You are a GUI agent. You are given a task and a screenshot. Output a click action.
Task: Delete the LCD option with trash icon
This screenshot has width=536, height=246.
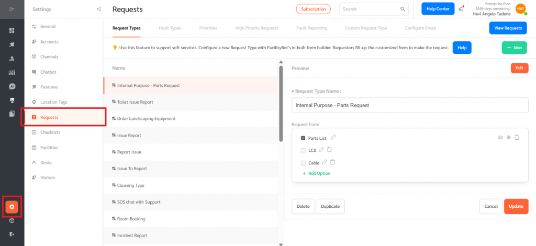tap(329, 150)
